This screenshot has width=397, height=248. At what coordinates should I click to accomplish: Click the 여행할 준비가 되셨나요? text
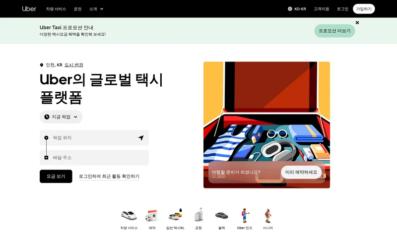click(236, 172)
